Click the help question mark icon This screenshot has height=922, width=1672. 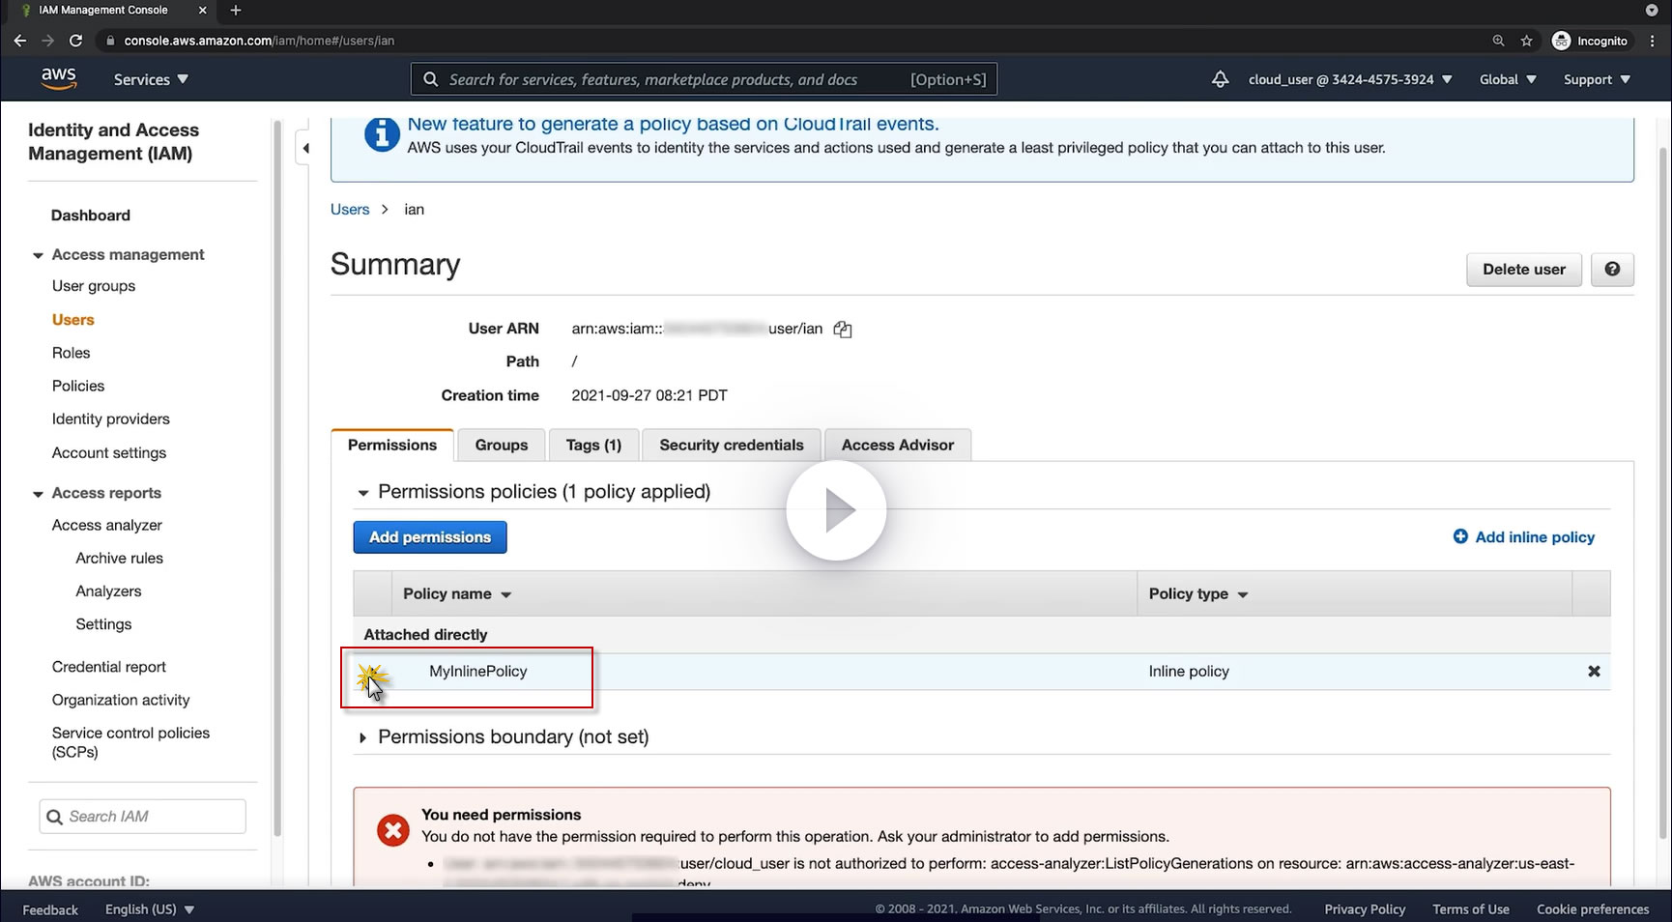1612,270
